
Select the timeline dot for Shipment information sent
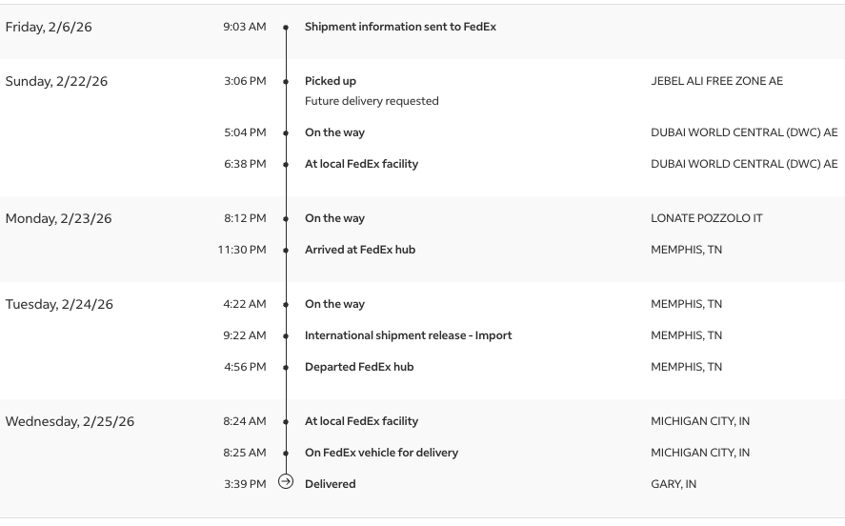pyautogui.click(x=286, y=28)
